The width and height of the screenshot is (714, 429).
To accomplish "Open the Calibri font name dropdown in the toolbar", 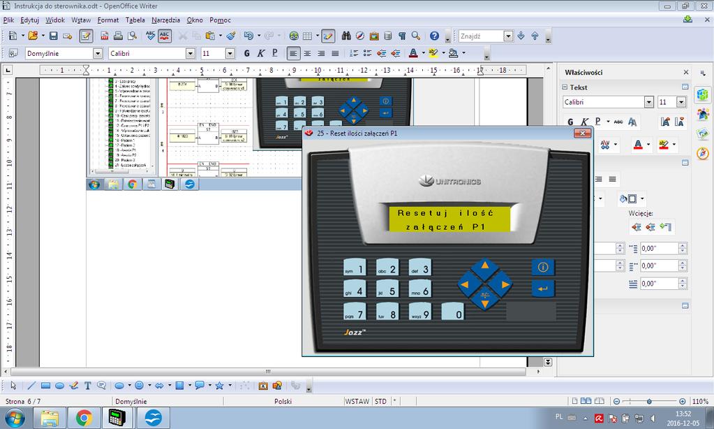I will [191, 53].
